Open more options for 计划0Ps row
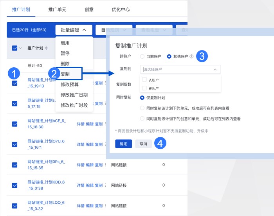The width and height of the screenshot is (274, 216). click(x=105, y=165)
